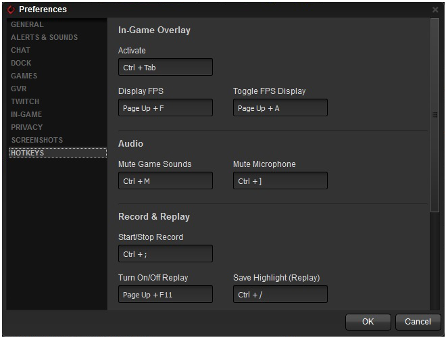446x338 pixels.
Task: Open Screenshots preferences
Action: 36,140
